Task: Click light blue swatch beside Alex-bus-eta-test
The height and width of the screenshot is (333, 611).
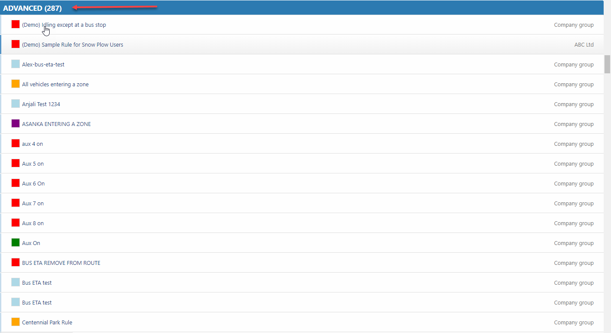Action: (x=16, y=64)
